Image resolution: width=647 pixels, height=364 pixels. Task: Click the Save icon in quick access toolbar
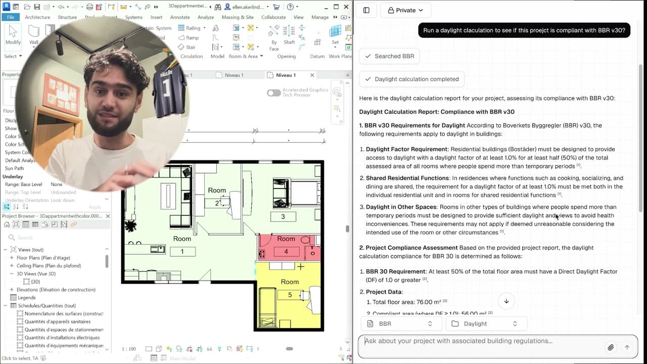click(x=37, y=7)
